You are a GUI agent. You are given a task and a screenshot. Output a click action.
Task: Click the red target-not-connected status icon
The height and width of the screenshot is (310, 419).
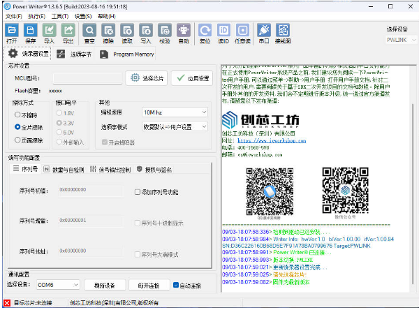[7, 303]
